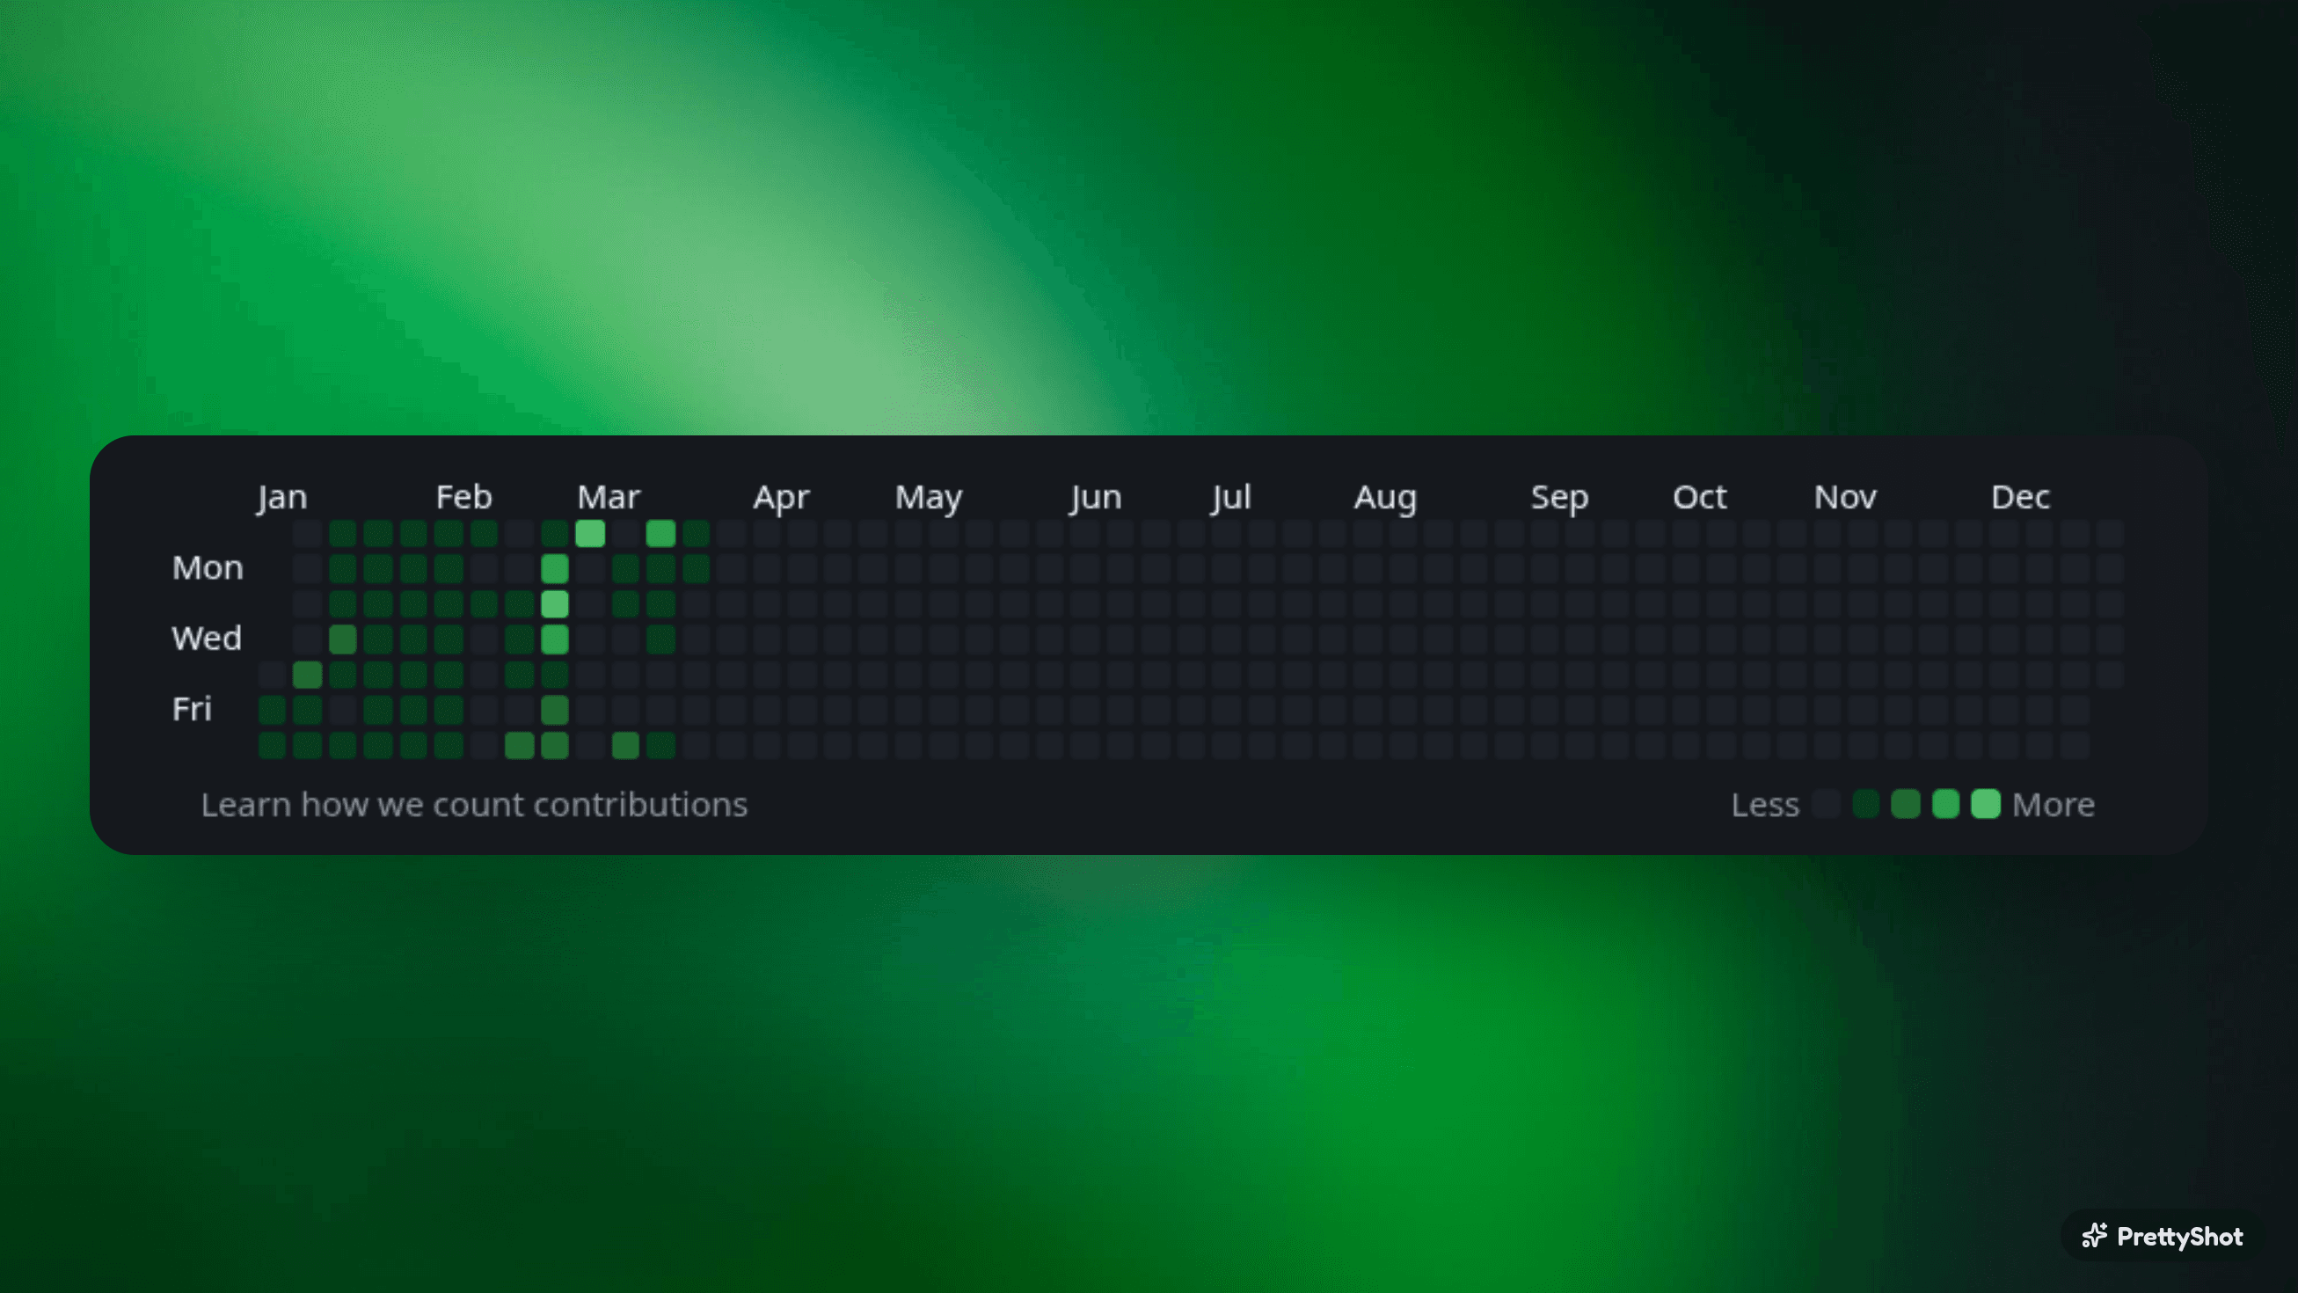This screenshot has width=2298, height=1293.
Task: Select the bottom-left contribution cell under Jan
Action: [x=273, y=747]
